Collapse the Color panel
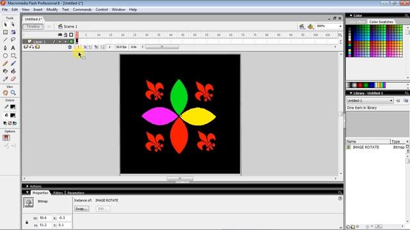410x230 pixels. [351, 15]
